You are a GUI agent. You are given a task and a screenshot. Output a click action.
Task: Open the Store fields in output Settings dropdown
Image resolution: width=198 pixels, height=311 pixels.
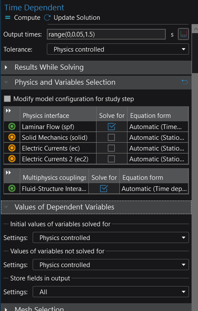[x=111, y=292]
